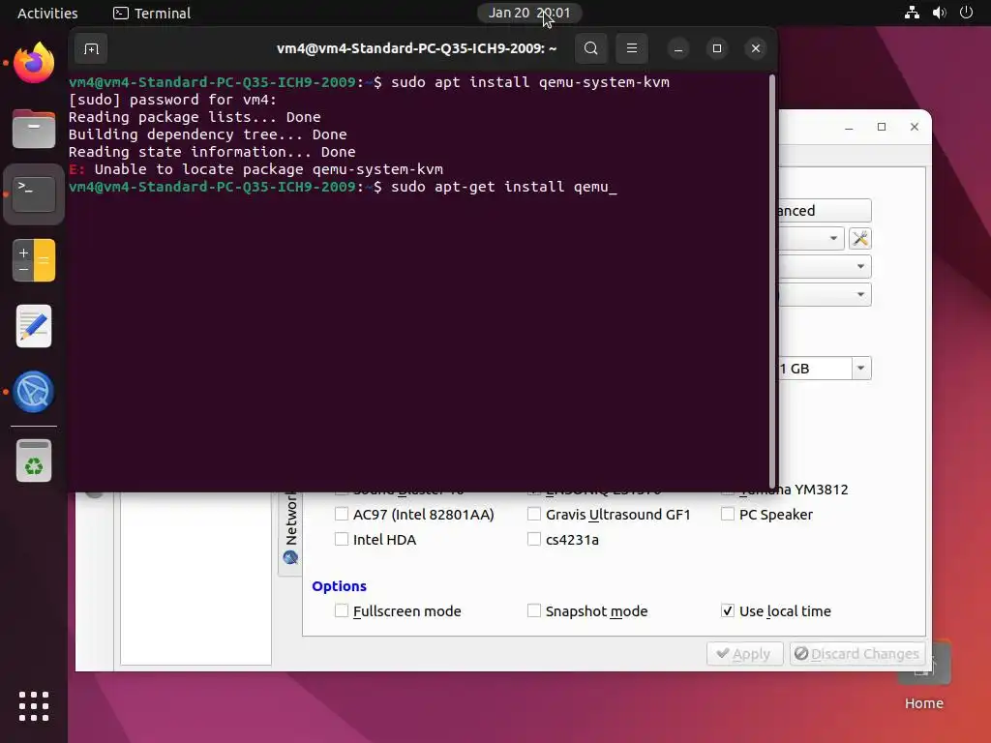Click the Apply button
This screenshot has height=743, width=991.
click(x=744, y=653)
